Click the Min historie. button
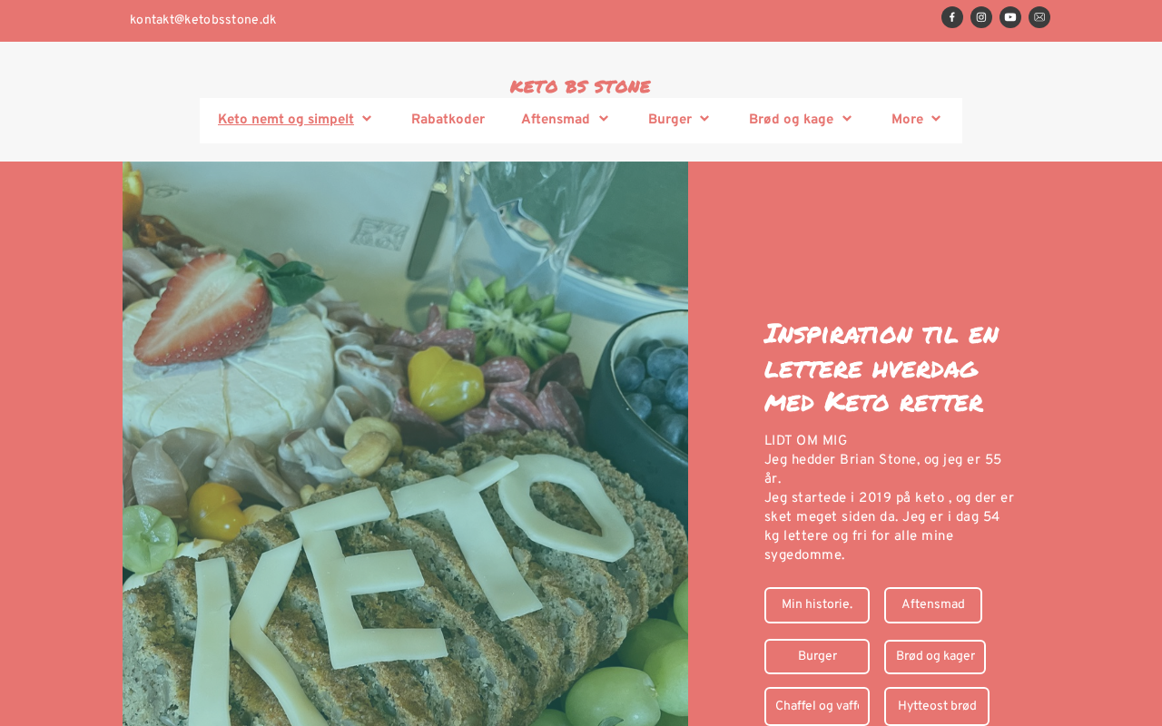Image resolution: width=1162 pixels, height=726 pixels. 817,605
